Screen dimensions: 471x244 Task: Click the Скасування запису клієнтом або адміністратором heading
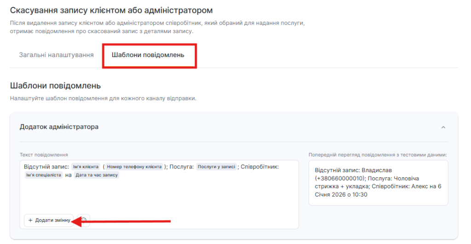111,11
